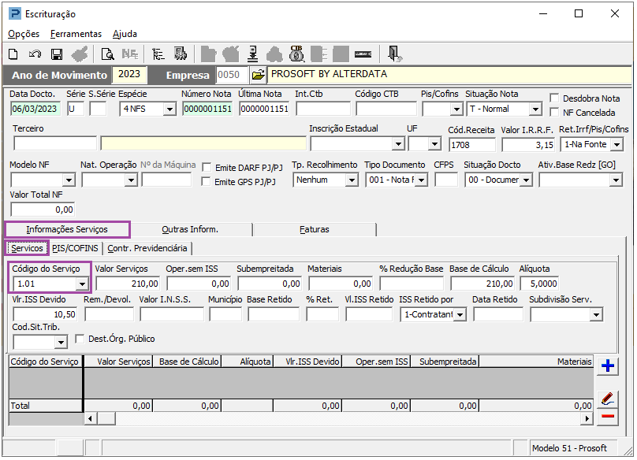Enable Emite DARF PJ/PJ checkbox
637x460 pixels.
click(x=207, y=167)
